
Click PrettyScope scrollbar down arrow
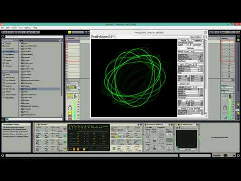coord(206,114)
